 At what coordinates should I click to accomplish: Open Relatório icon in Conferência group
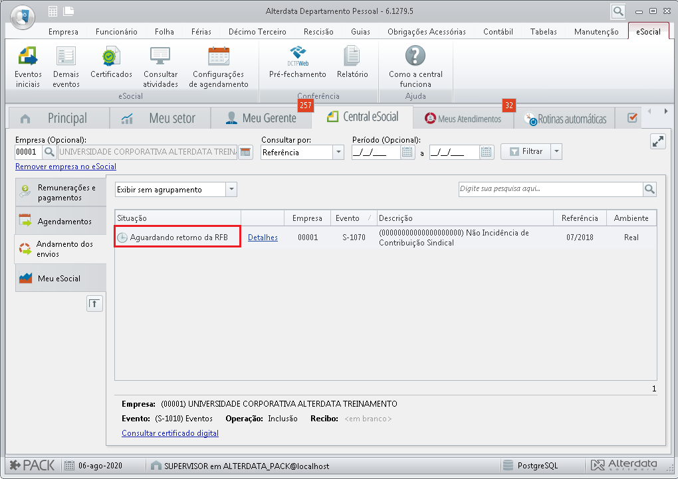tap(352, 62)
